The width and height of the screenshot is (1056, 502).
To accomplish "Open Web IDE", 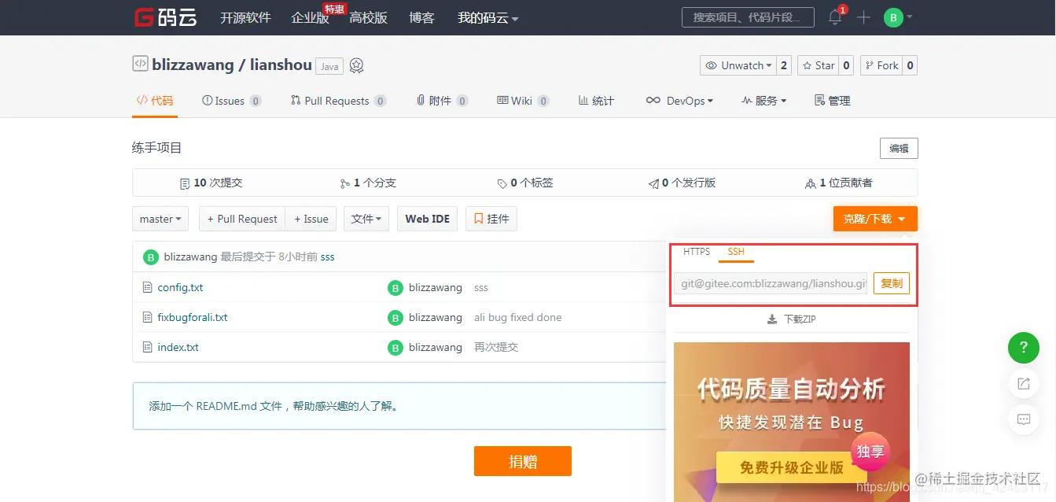I will pos(428,219).
